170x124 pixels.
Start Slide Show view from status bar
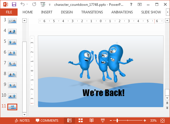pos(103,121)
